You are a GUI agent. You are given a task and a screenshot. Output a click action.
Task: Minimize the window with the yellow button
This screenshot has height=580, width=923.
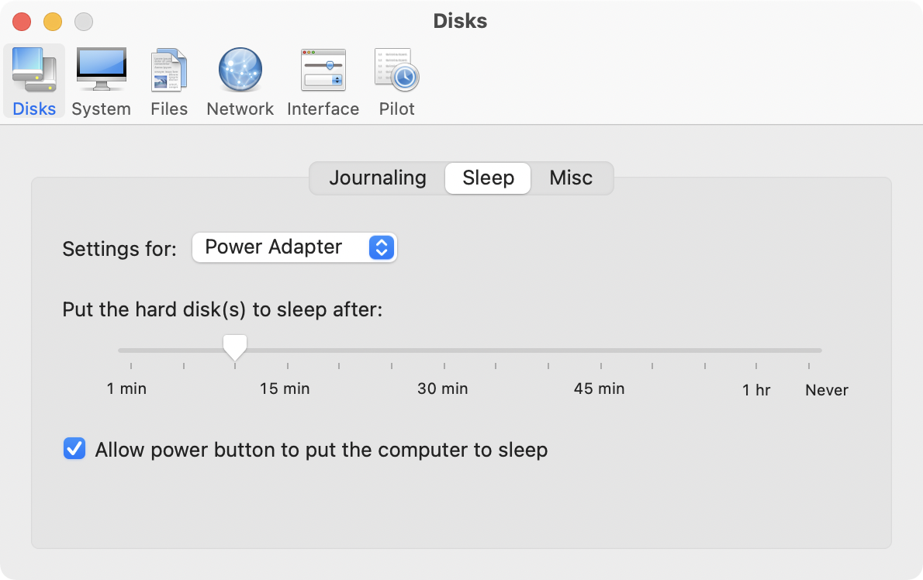[x=53, y=22]
